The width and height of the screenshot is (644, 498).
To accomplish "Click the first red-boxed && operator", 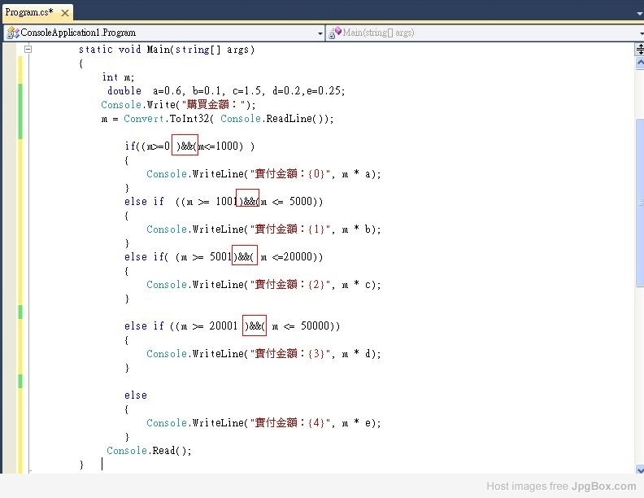I will pos(187,146).
